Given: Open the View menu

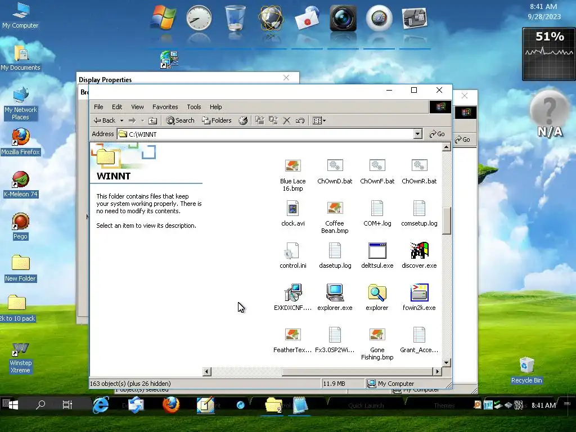Looking at the screenshot, I should click(137, 107).
